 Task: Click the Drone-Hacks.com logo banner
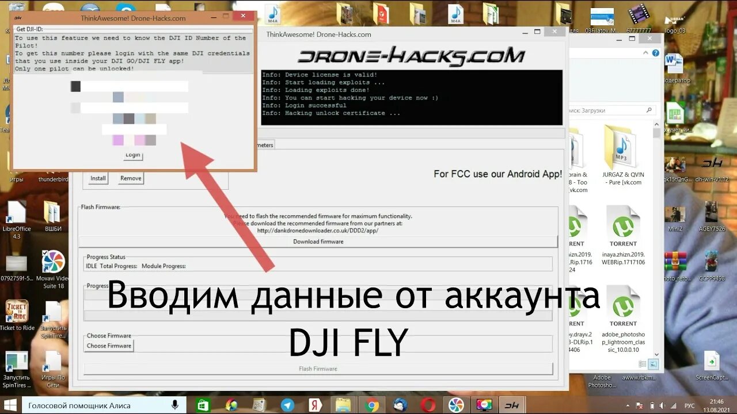[411, 56]
